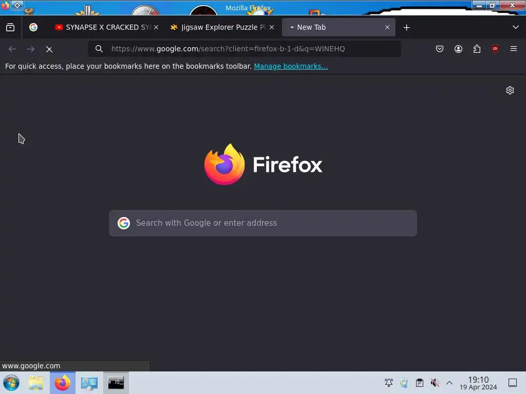Open the window menu icon in title bar
Image resolution: width=526 pixels, height=394 pixels.
[x=5, y=6]
